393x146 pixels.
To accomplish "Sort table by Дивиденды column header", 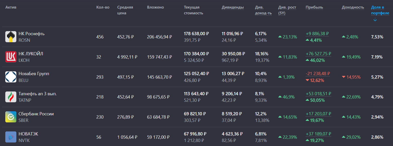I will coord(233,7).
